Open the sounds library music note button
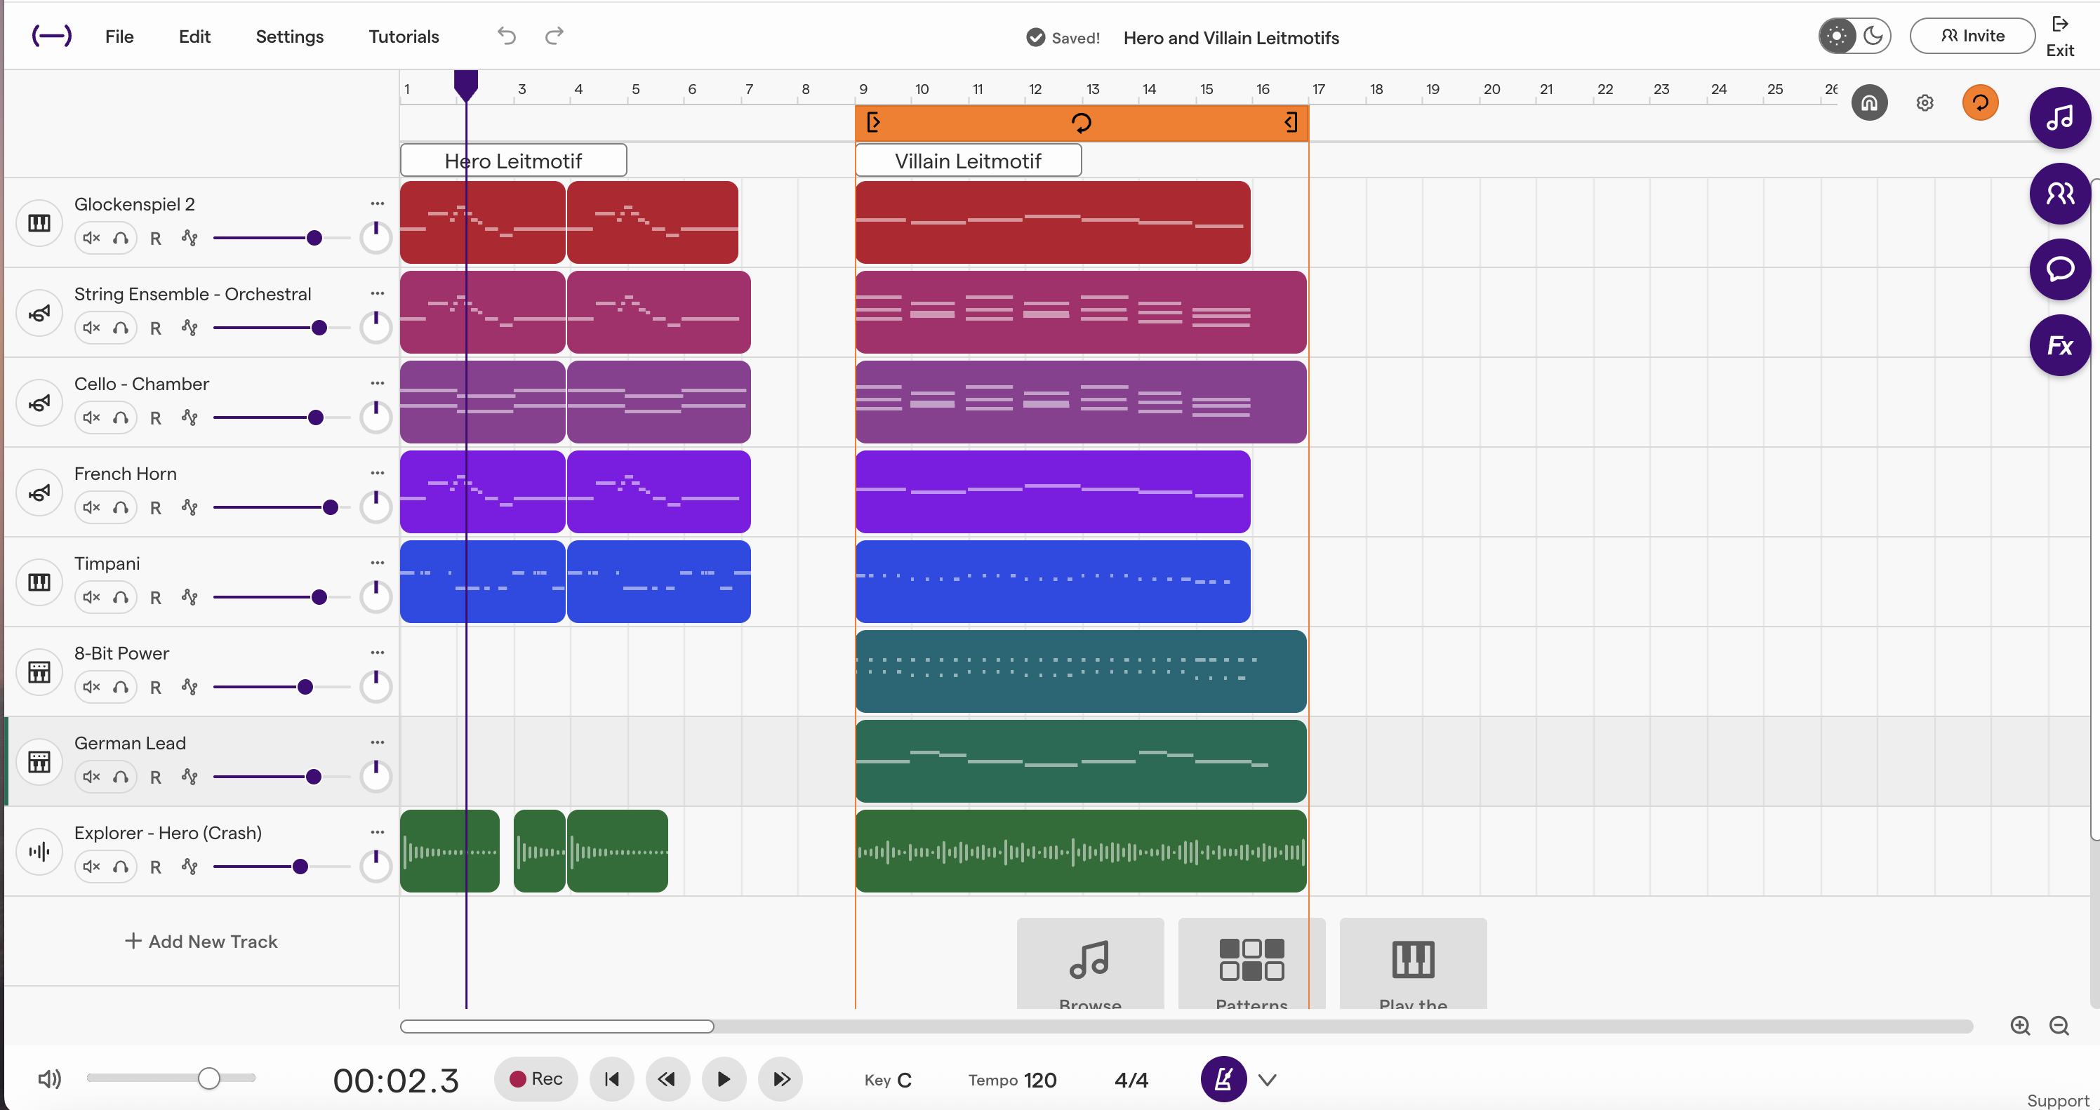2100x1110 pixels. point(2059,118)
